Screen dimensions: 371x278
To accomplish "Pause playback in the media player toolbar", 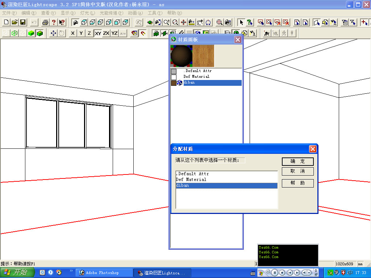I will coord(275,273).
